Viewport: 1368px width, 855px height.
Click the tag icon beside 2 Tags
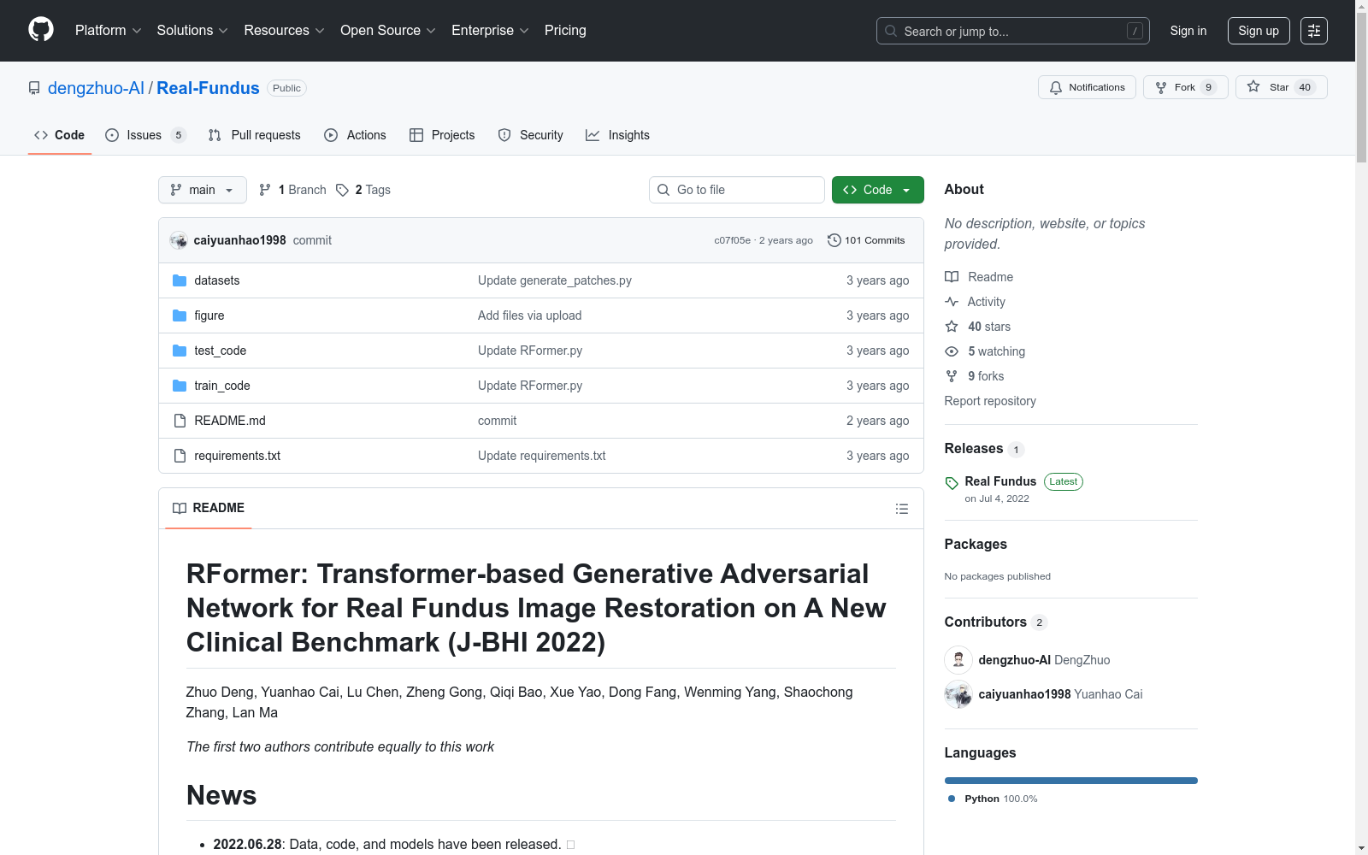click(x=342, y=190)
